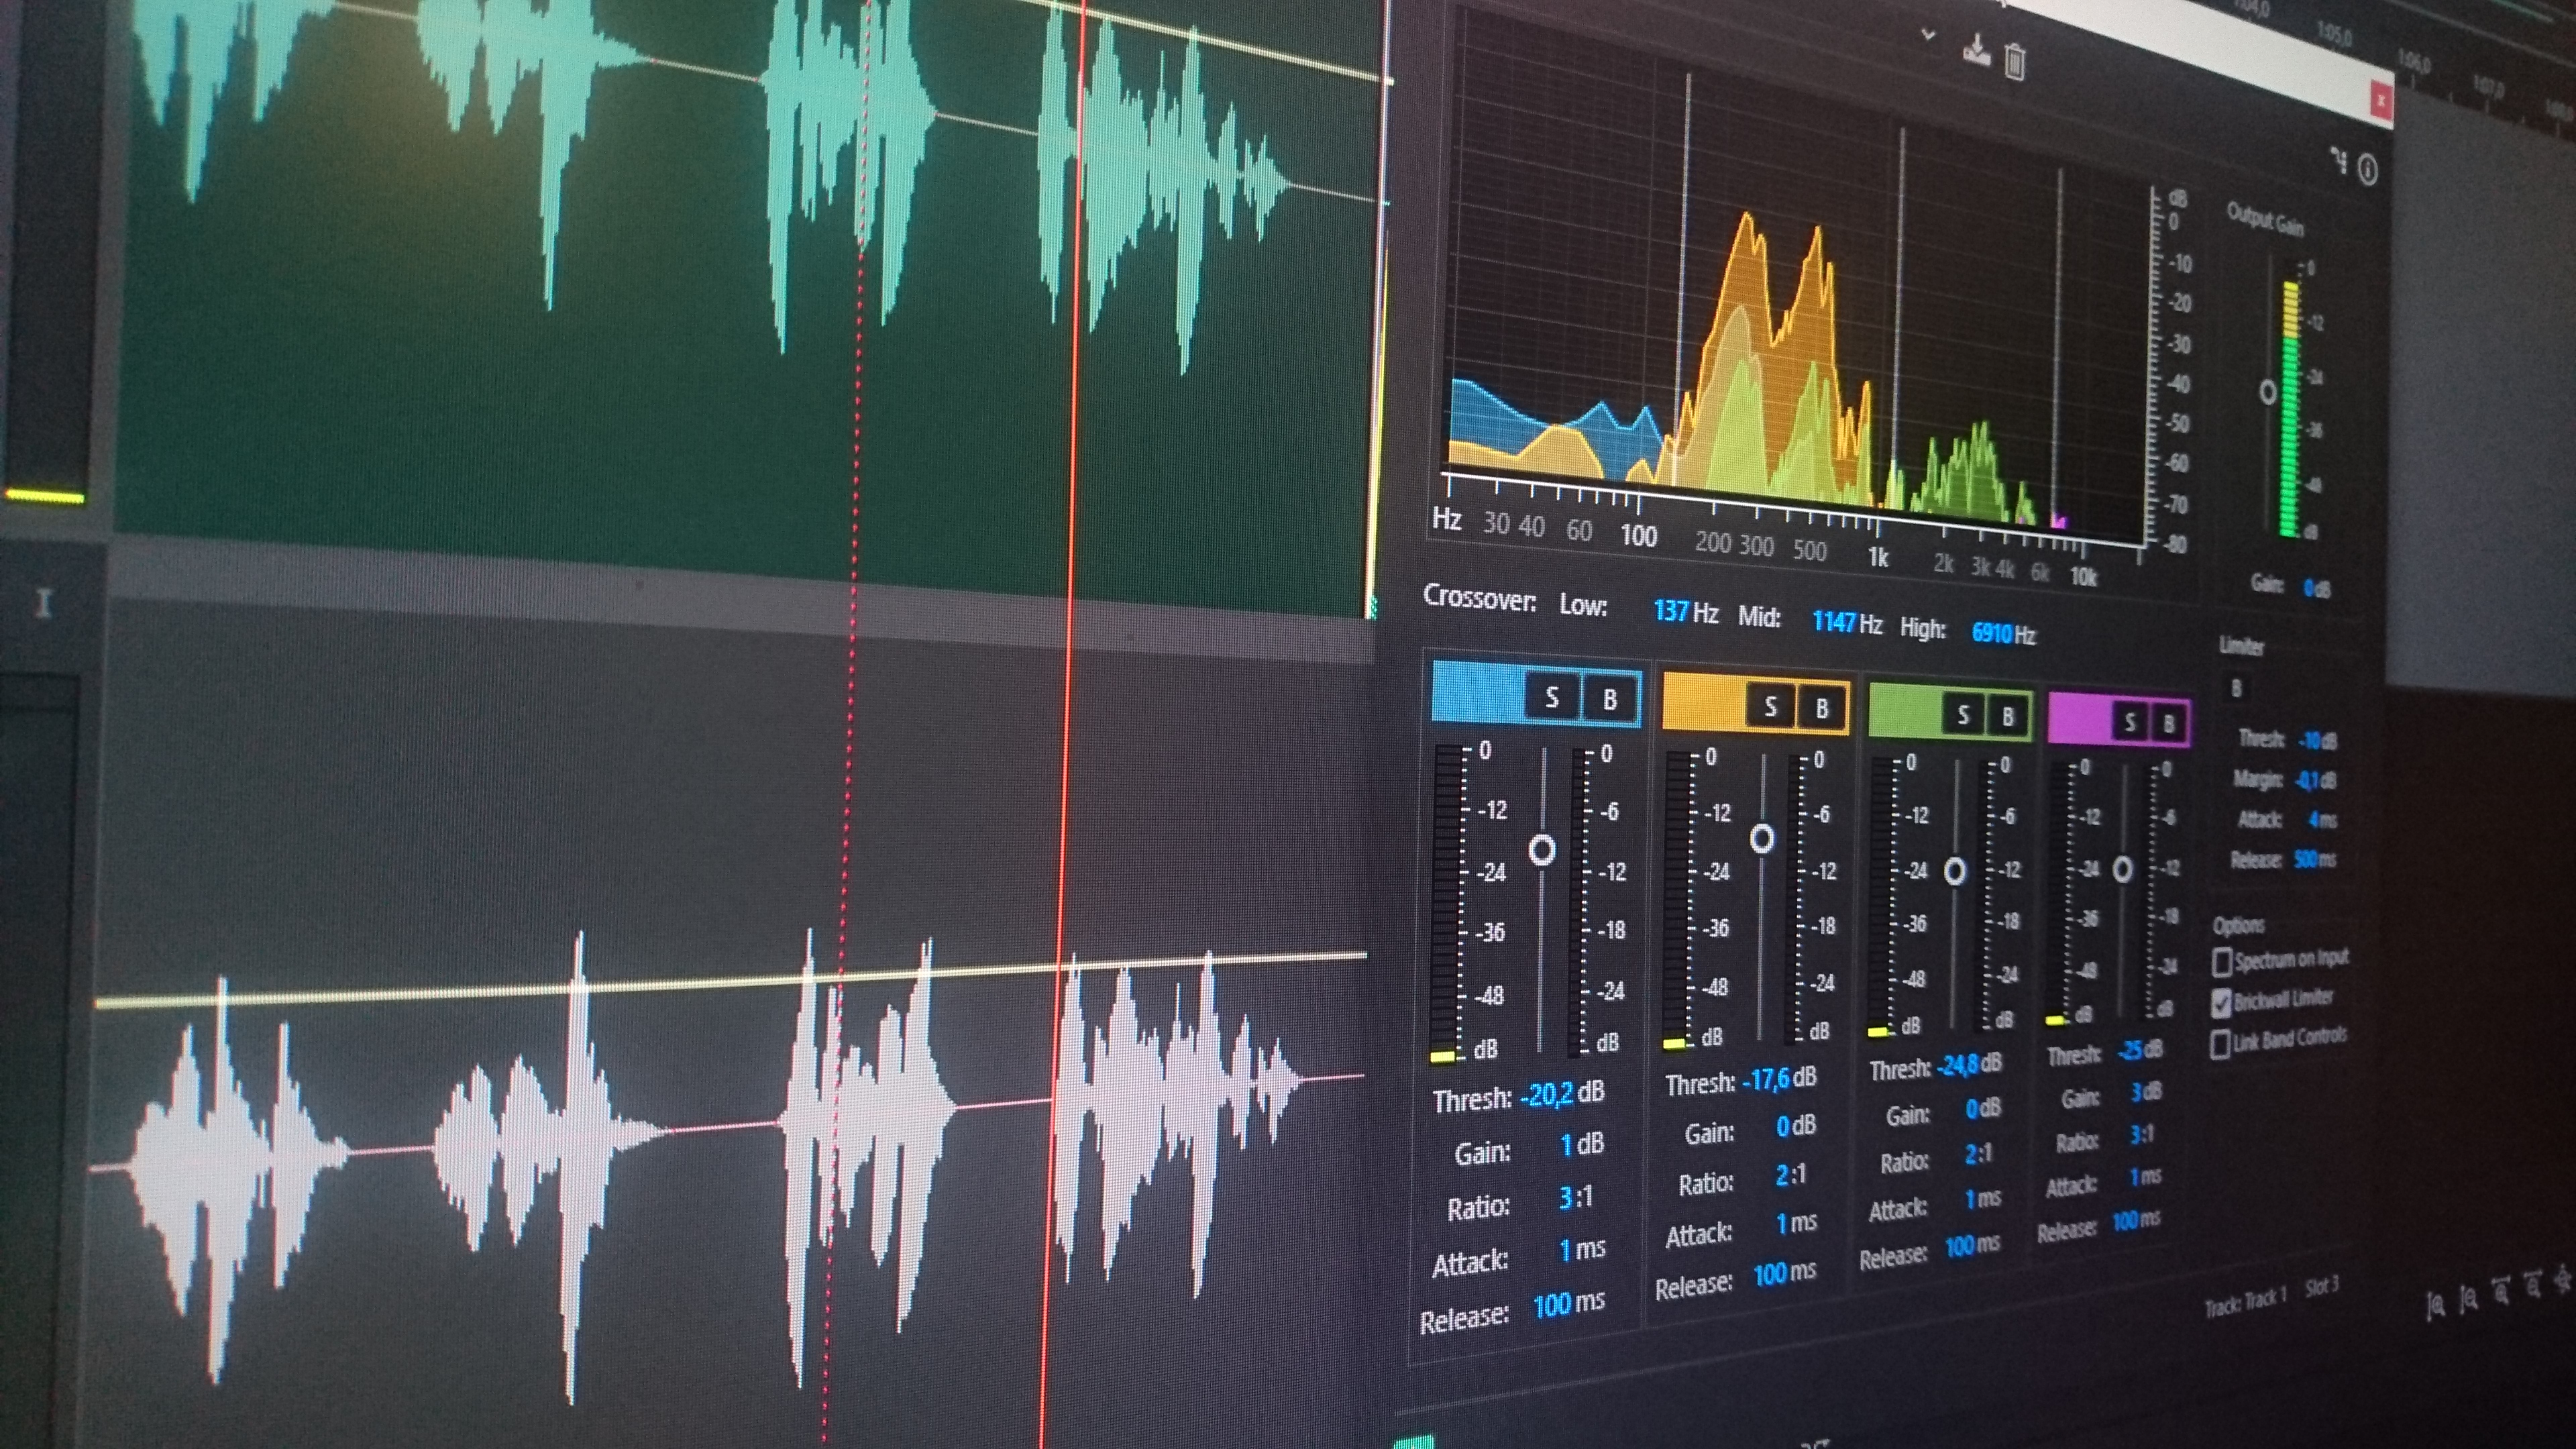Click the Output Gain value 0 dB

pyautogui.click(x=2316, y=588)
